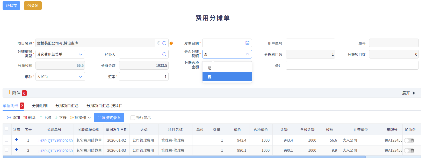Click the horizontal scrollbar under the table
426x161 pixels.
(184, 157)
